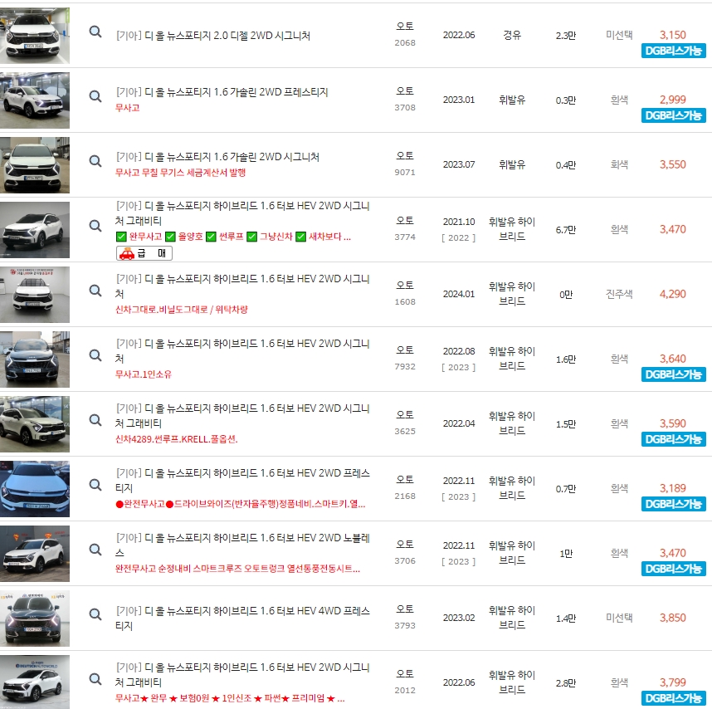Click the green checkbox before 올양호
Image resolution: width=712 pixels, height=709 pixels.
tap(170, 237)
